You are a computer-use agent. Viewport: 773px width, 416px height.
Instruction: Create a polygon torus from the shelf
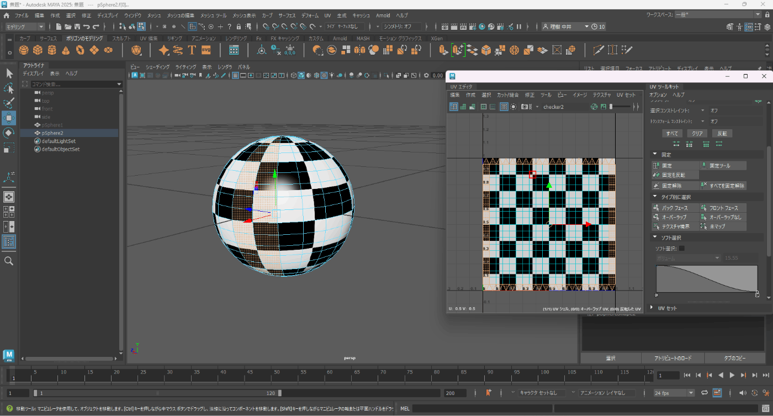click(80, 50)
